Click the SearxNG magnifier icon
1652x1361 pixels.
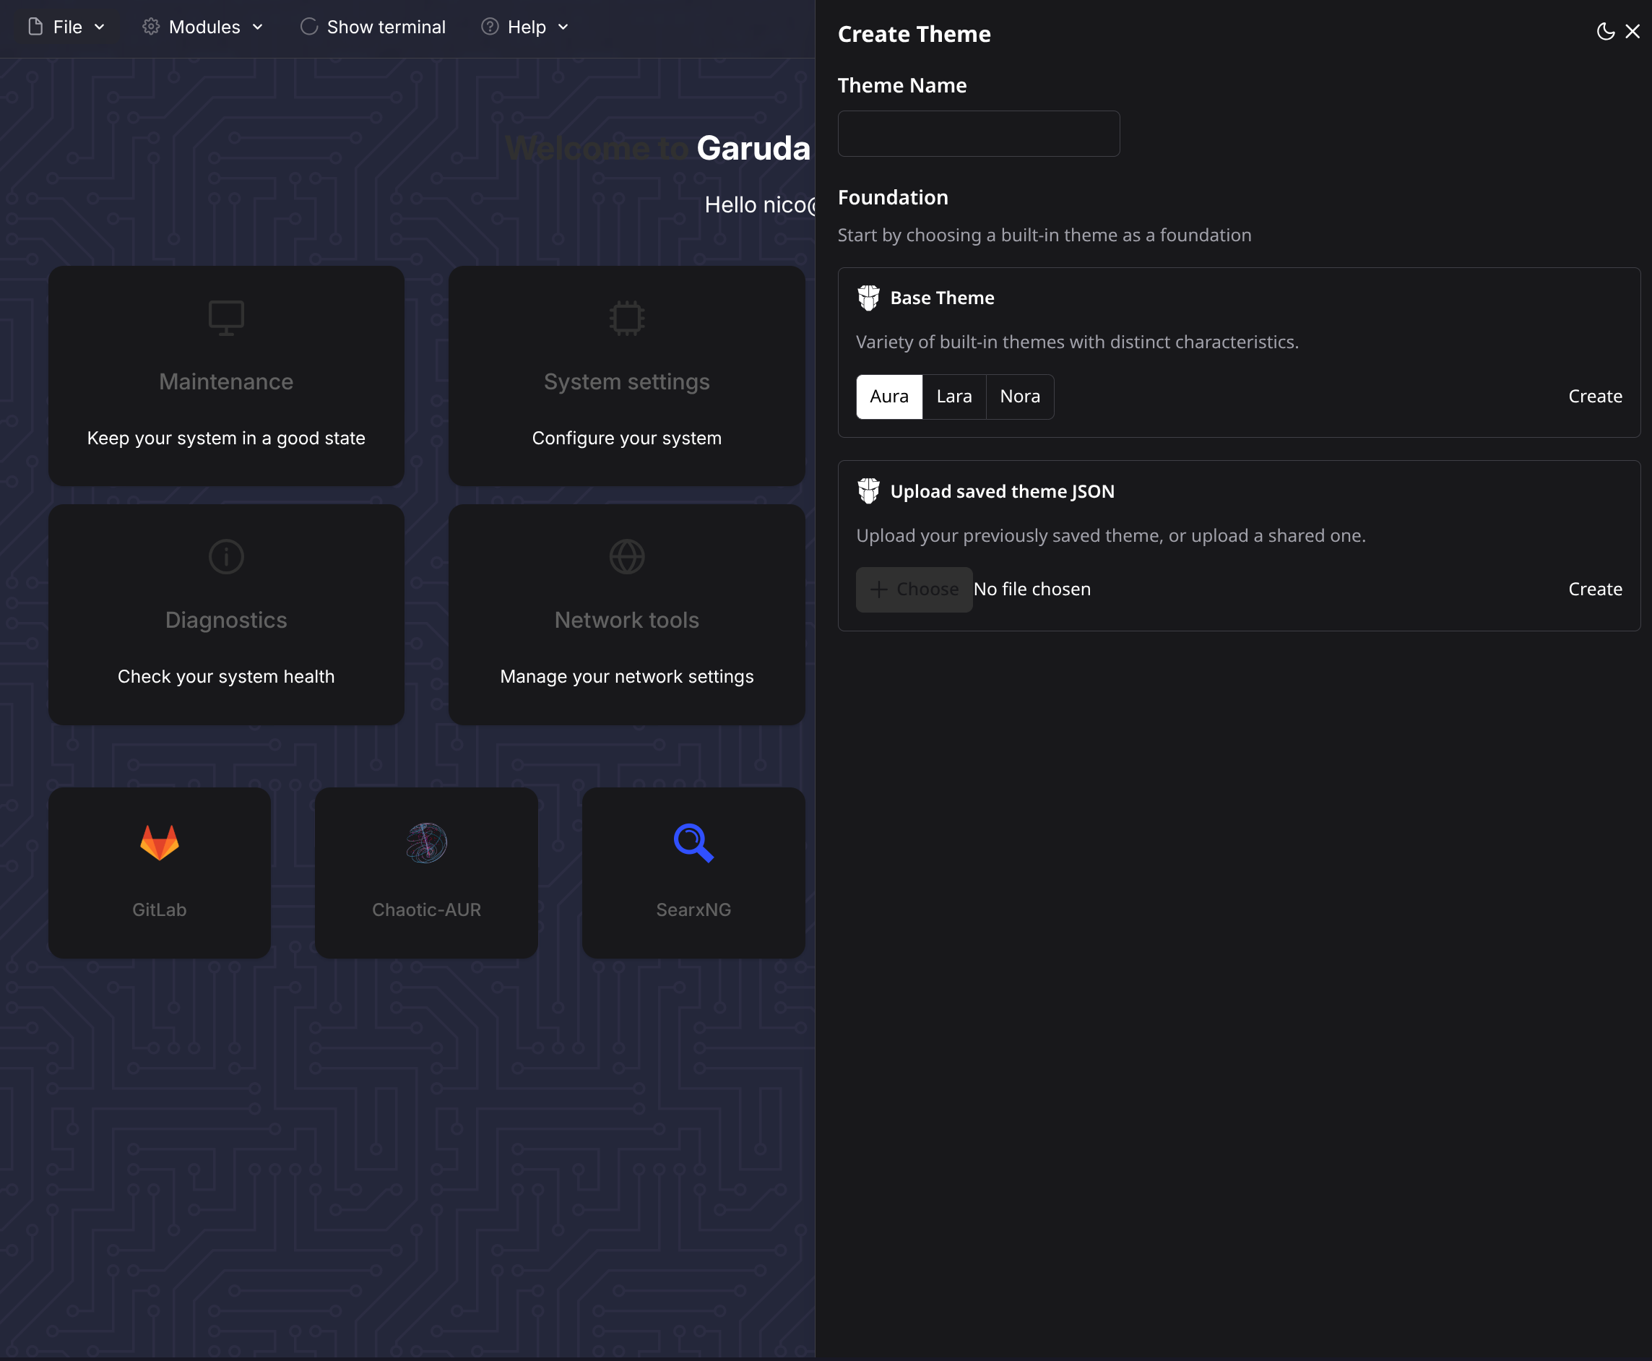tap(694, 843)
